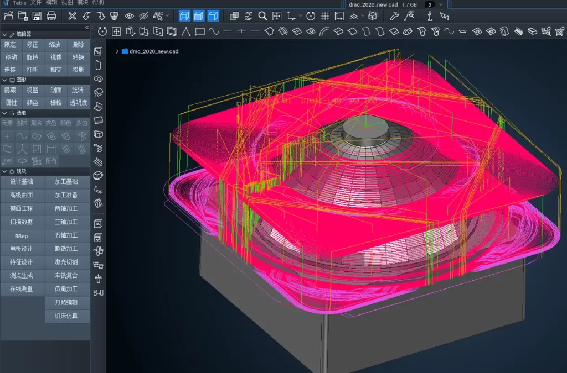Open the dropdown next to the axis icon
The width and height of the screenshot is (567, 373).
coord(300,16)
